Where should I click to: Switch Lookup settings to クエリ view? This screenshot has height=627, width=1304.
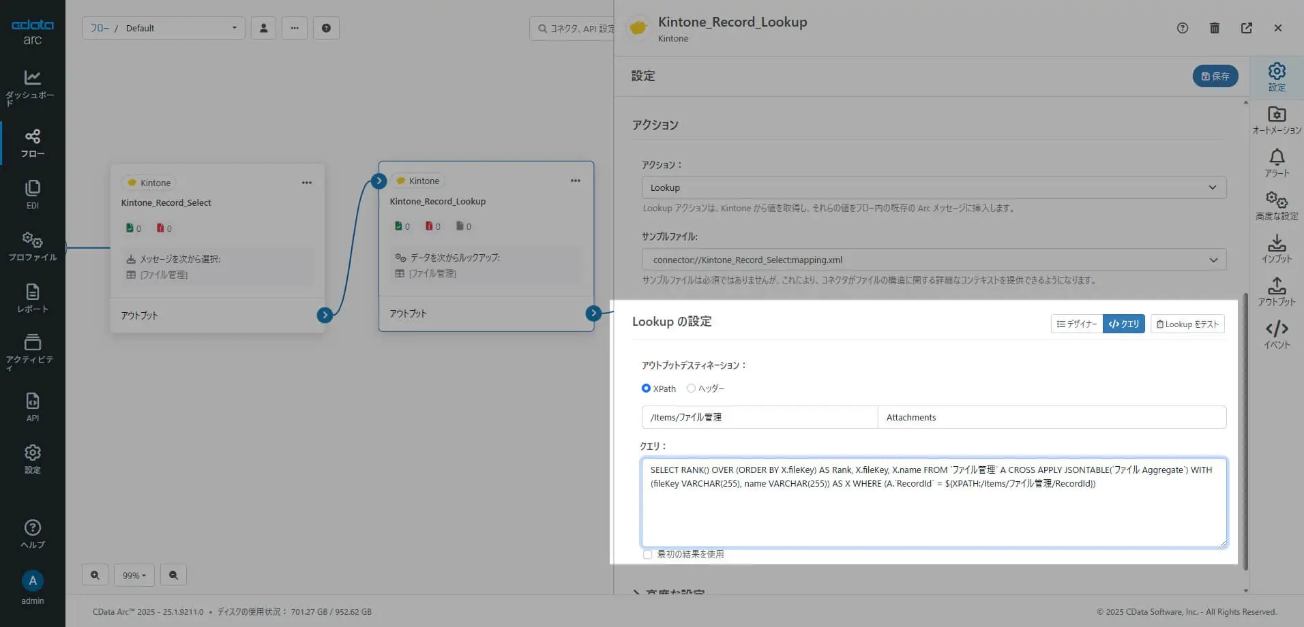1124,324
